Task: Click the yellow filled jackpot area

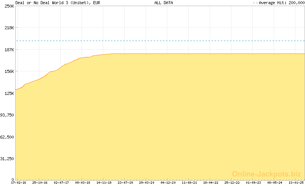Action: pos(160,121)
